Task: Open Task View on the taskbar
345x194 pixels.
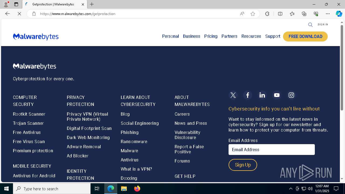Action: pos(97,189)
